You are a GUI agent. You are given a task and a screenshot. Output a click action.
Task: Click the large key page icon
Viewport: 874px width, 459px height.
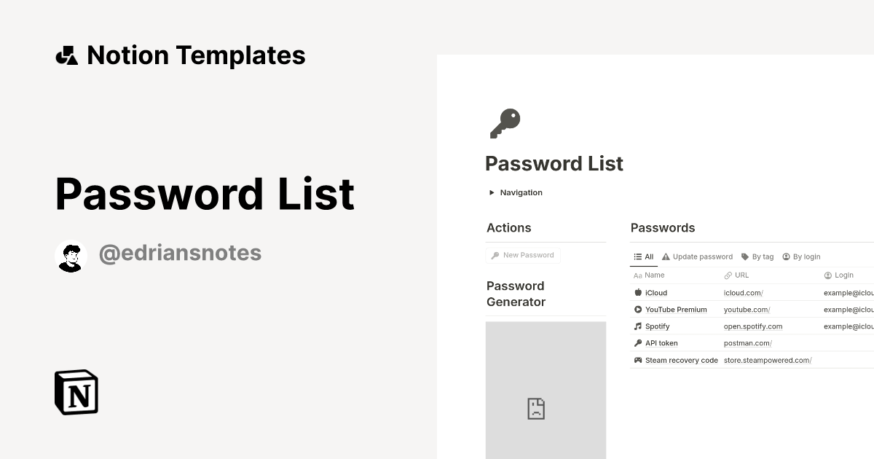[505, 124]
